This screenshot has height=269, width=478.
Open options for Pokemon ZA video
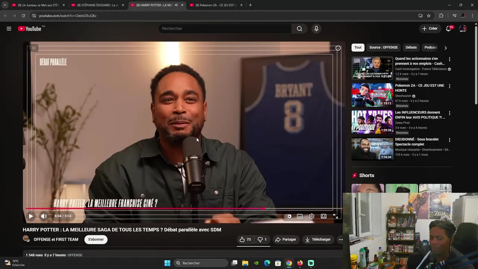coord(449,86)
